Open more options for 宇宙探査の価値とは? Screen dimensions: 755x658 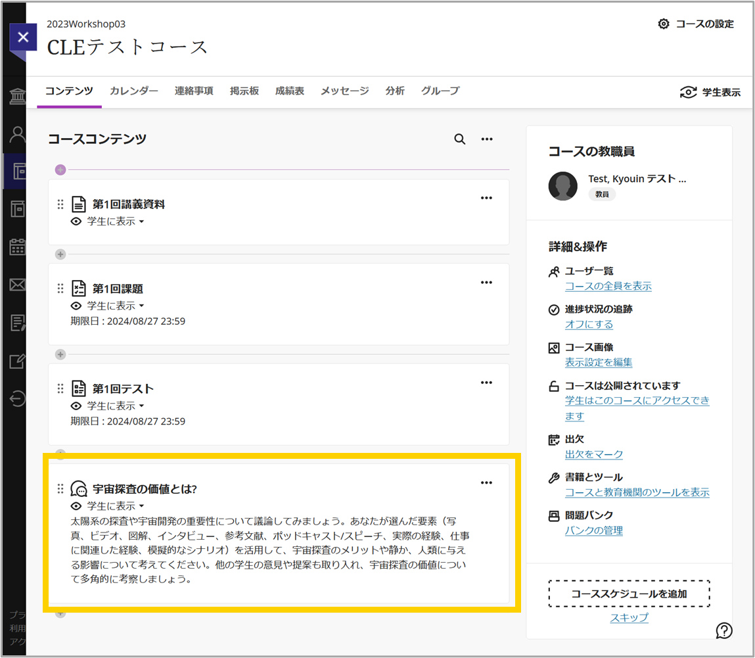(486, 482)
